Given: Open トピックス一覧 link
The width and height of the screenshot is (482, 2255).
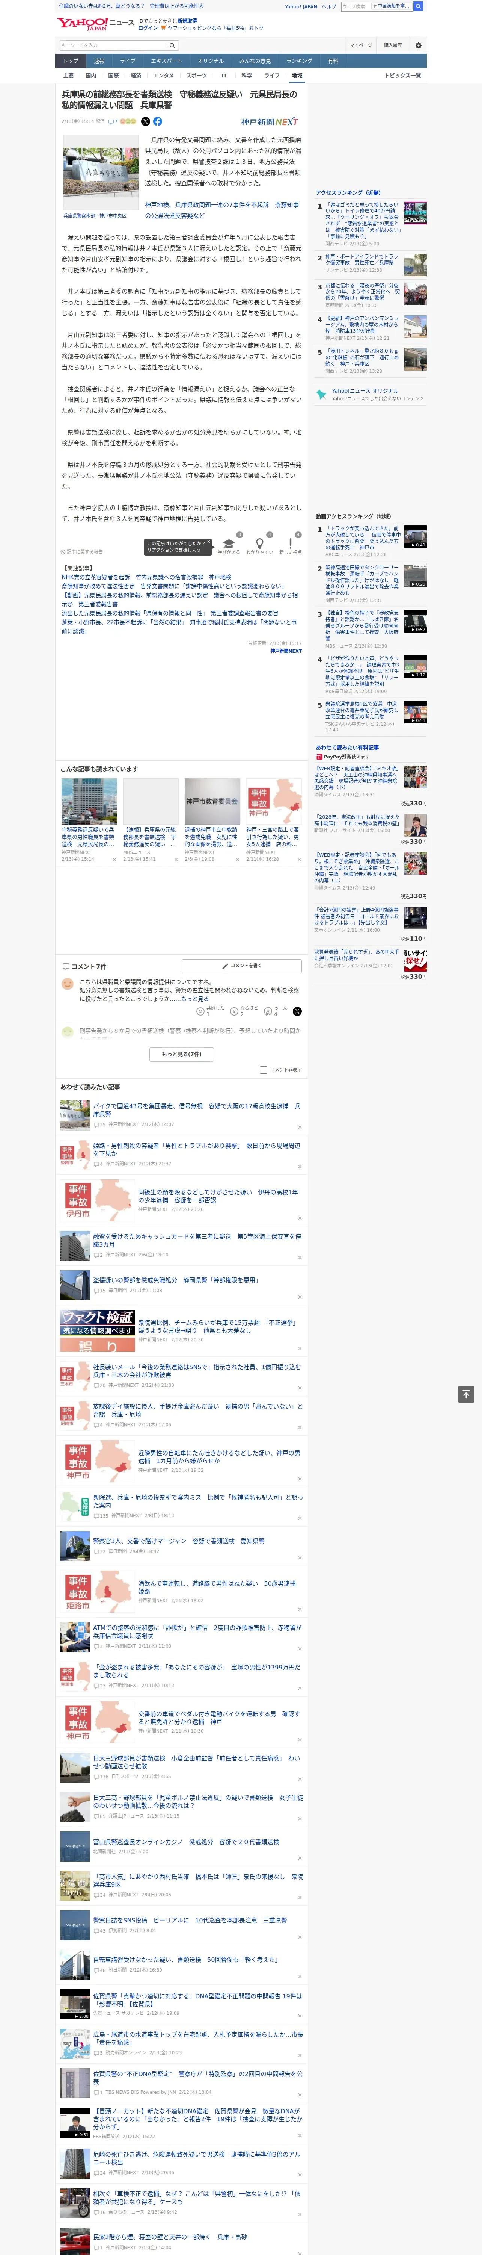Looking at the screenshot, I should click(x=402, y=75).
